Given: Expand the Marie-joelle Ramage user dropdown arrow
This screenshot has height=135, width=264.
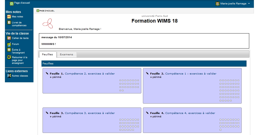Looking at the screenshot, I should (x=249, y=4).
